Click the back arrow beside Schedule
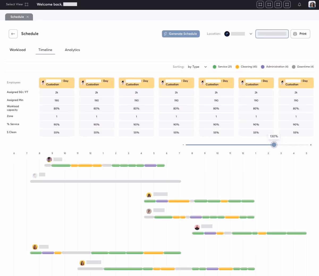 pos(13,34)
